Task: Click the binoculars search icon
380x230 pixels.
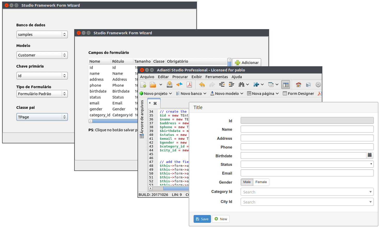Action: click(x=241, y=85)
